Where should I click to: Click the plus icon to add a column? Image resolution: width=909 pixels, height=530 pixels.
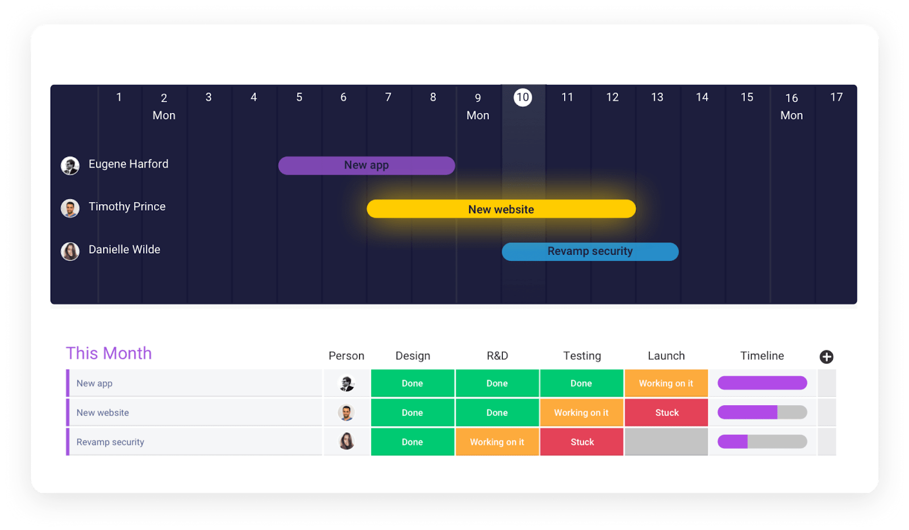pyautogui.click(x=827, y=357)
